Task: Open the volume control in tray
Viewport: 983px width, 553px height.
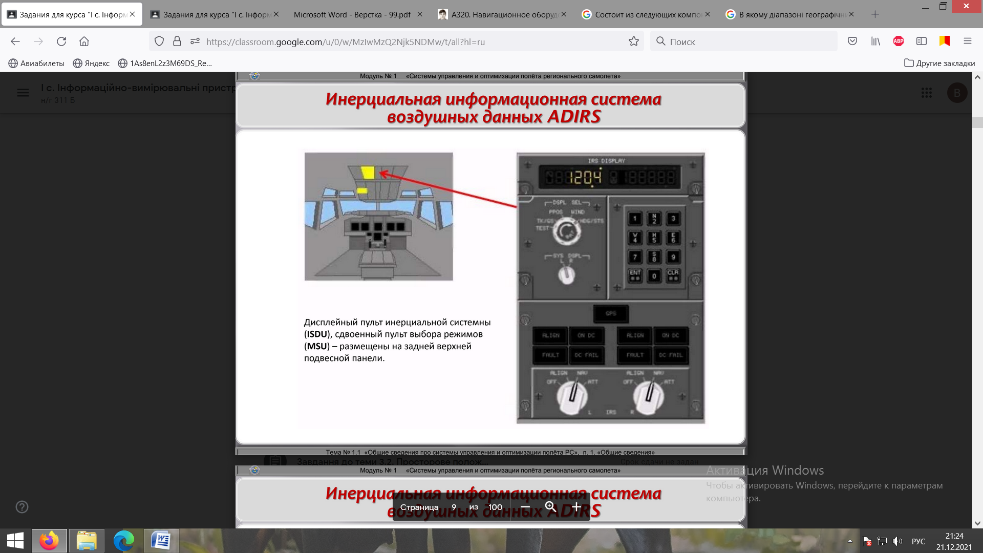Action: [x=897, y=541]
